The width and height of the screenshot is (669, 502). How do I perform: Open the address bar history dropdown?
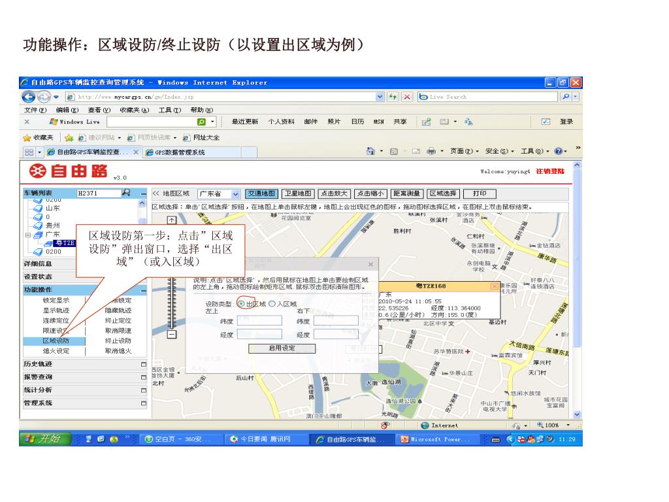[380, 97]
